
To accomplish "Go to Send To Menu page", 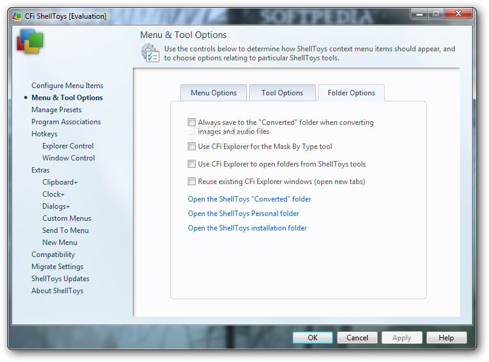I will (x=65, y=230).
